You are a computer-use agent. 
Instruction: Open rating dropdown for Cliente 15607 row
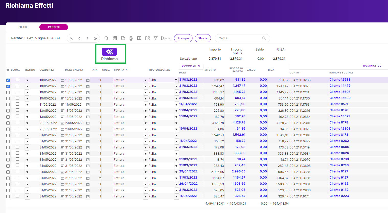click(x=27, y=92)
